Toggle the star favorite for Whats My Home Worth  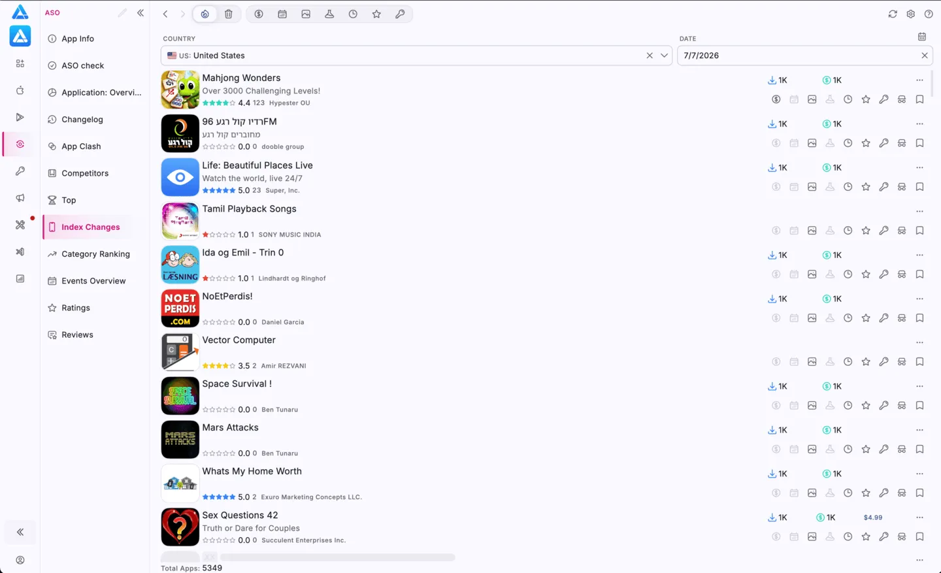(x=866, y=493)
